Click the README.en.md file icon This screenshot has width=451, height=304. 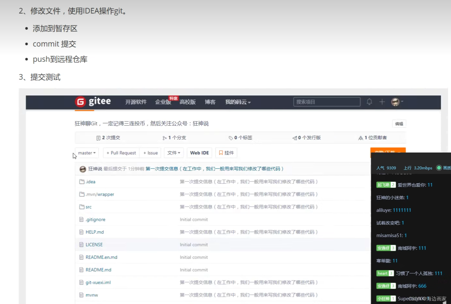click(x=81, y=257)
